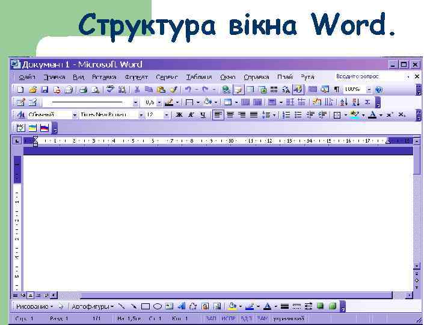Open the Формат menu
The width and height of the screenshot is (433, 325).
pyautogui.click(x=137, y=77)
